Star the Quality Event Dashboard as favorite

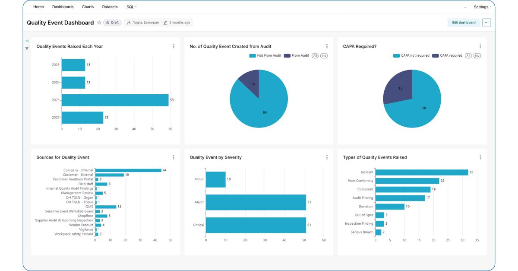(99, 22)
